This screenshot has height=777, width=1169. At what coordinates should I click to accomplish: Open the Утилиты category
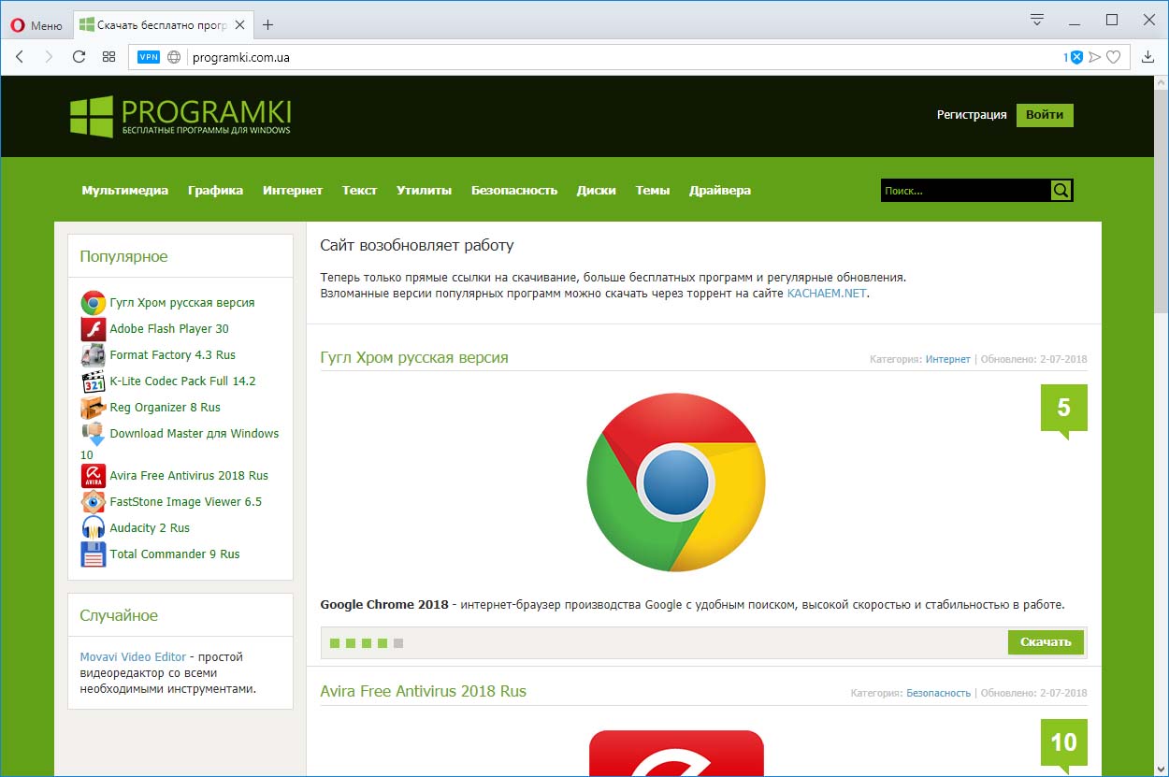coord(424,190)
